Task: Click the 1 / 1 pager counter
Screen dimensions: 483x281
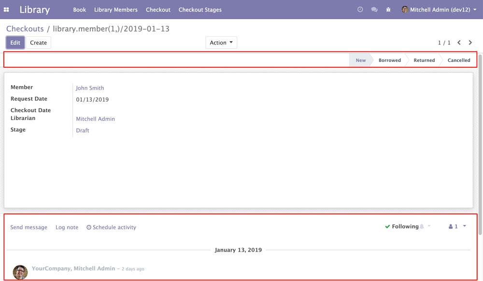Action: pyautogui.click(x=444, y=43)
